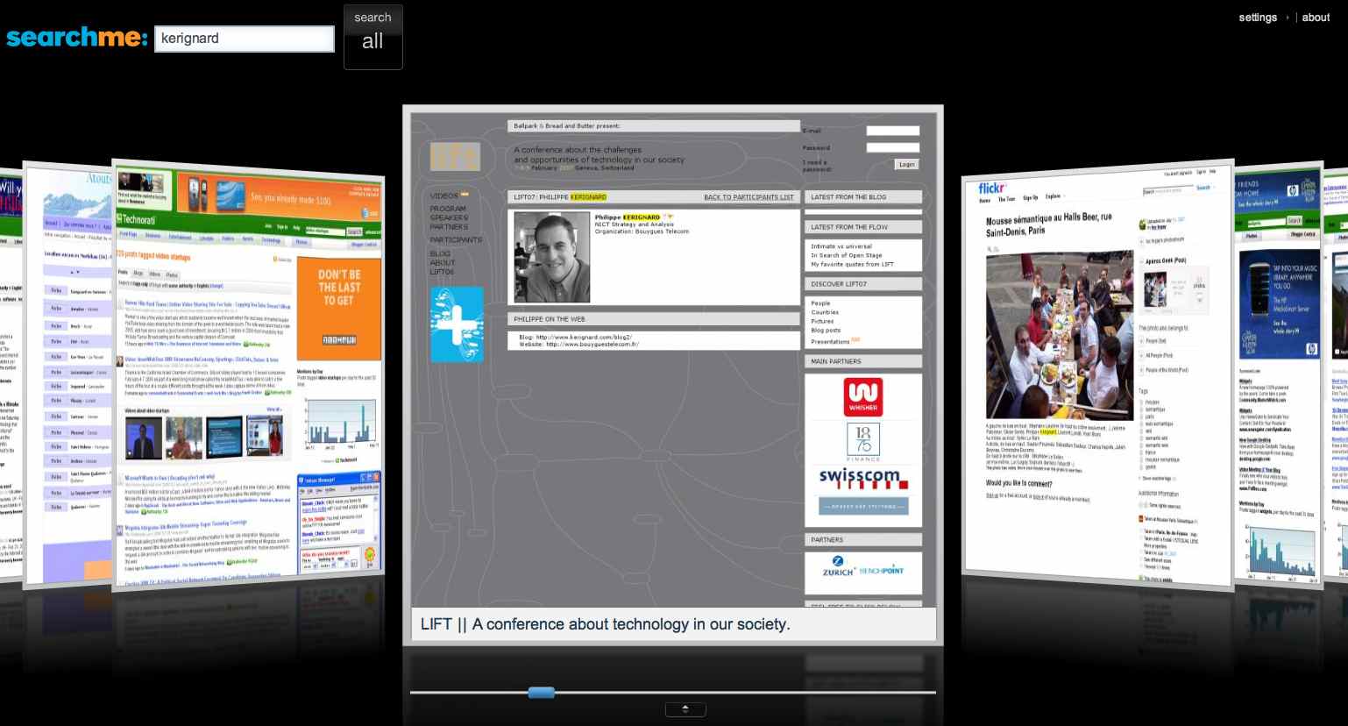Click the results slider blue handle
The height and width of the screenshot is (726, 1348).
(x=542, y=693)
